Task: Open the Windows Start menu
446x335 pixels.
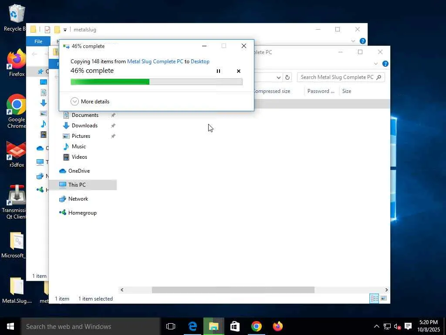Action: click(10, 326)
